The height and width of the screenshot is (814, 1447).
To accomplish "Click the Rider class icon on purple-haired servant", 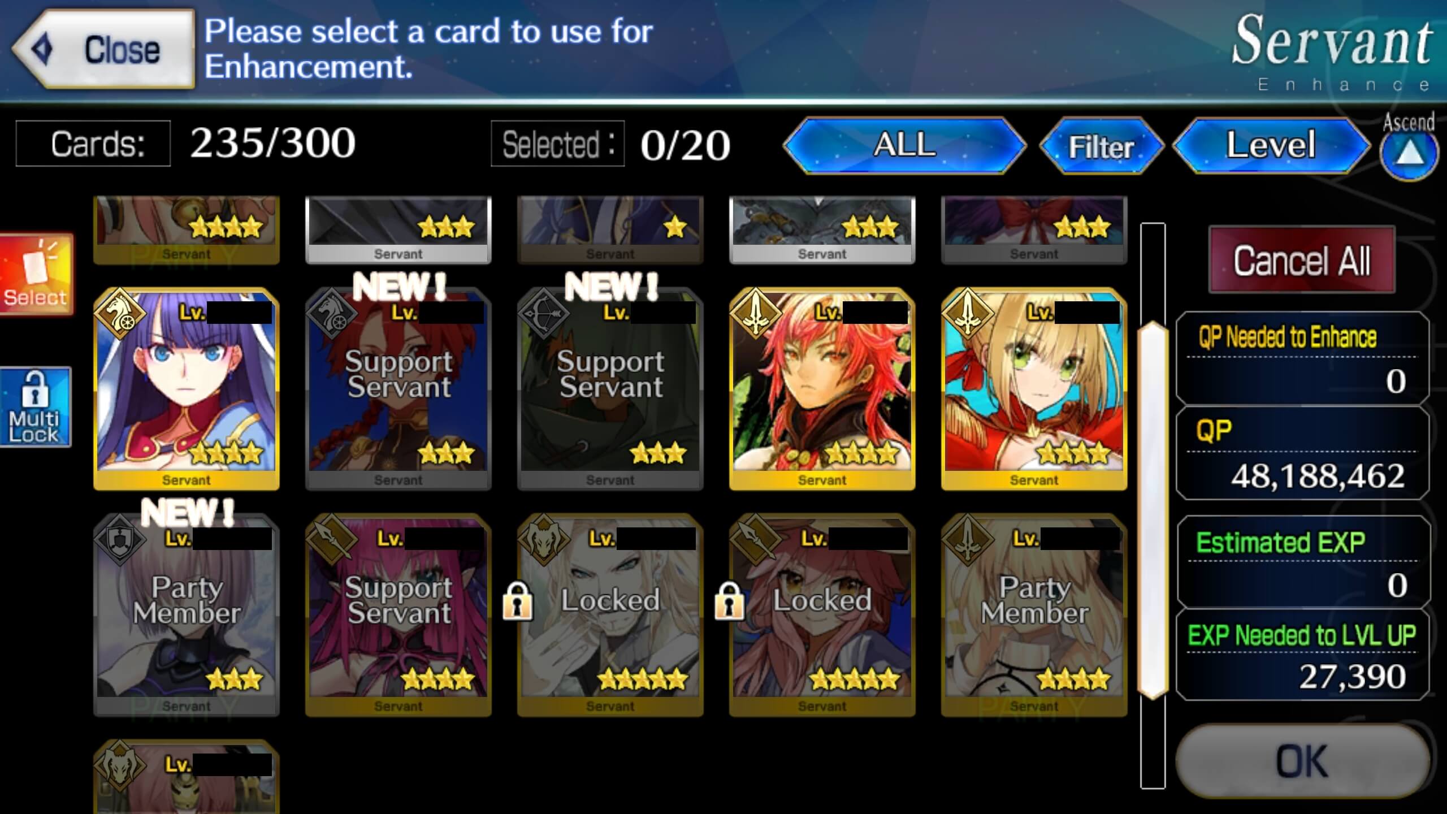I will click(120, 313).
